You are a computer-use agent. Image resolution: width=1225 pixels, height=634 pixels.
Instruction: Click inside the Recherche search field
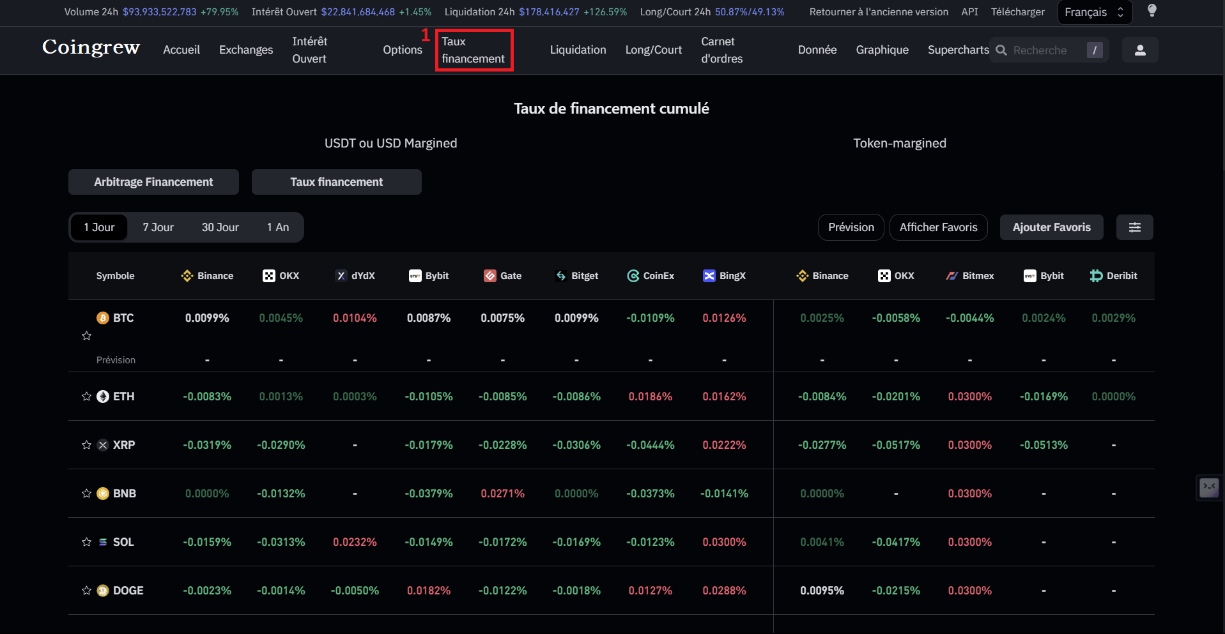pyautogui.click(x=1042, y=50)
